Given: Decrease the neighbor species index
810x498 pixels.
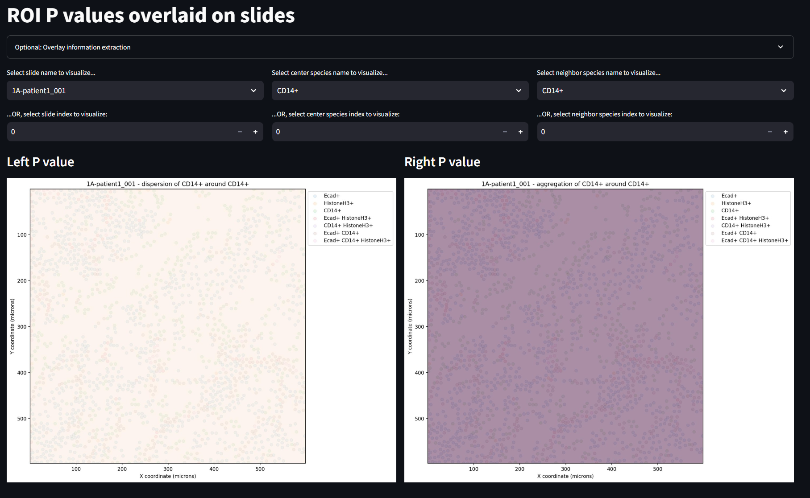Looking at the screenshot, I should (770, 132).
